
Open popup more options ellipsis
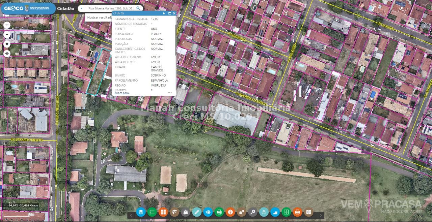tap(169, 93)
